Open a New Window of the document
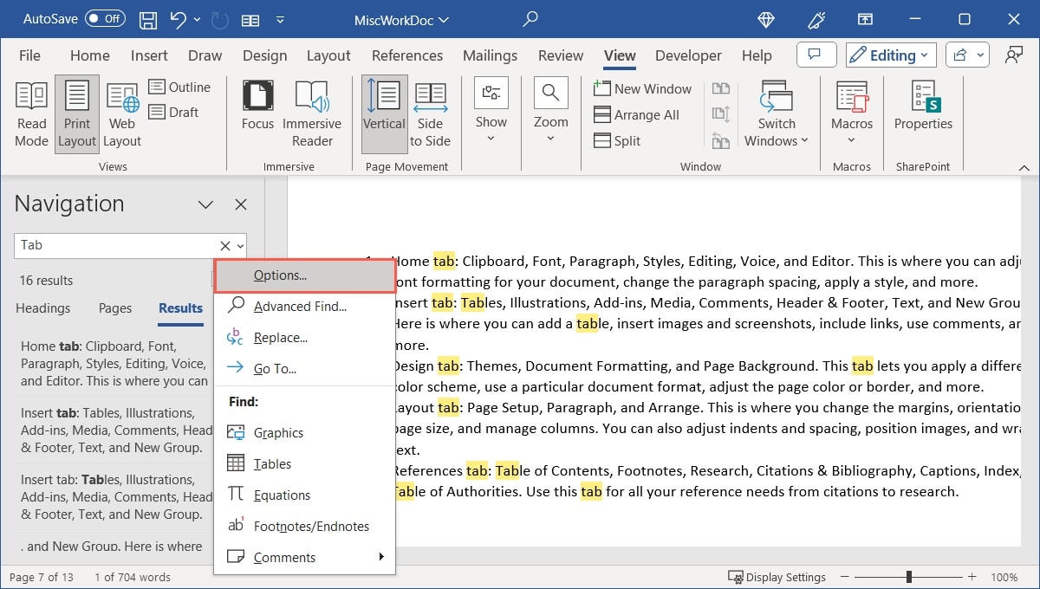Image resolution: width=1040 pixels, height=589 pixels. tap(643, 88)
